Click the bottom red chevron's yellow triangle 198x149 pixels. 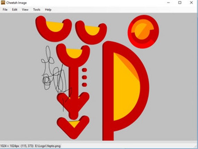click(x=74, y=124)
